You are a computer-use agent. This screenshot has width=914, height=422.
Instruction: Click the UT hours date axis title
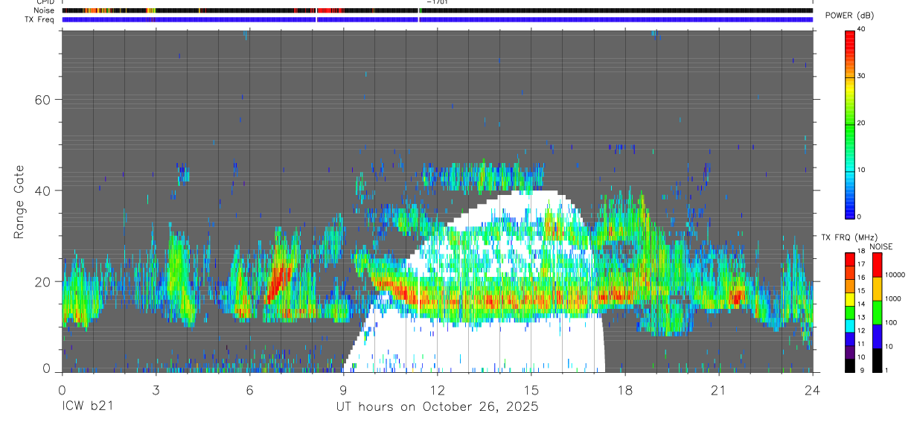point(437,407)
